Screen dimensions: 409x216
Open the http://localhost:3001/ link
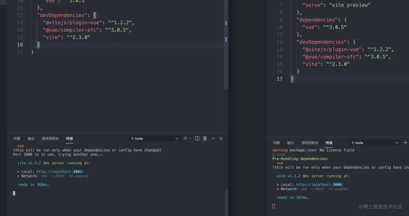point(60,172)
